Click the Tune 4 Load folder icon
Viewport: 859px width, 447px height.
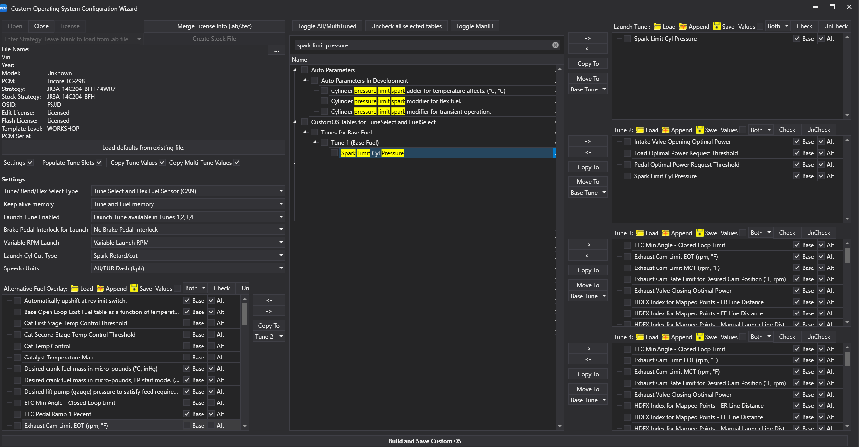click(x=640, y=337)
